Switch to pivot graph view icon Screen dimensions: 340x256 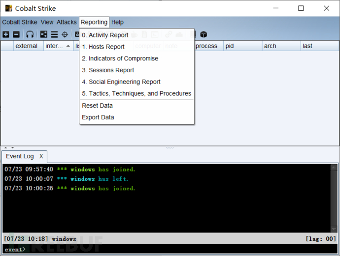(x=44, y=34)
